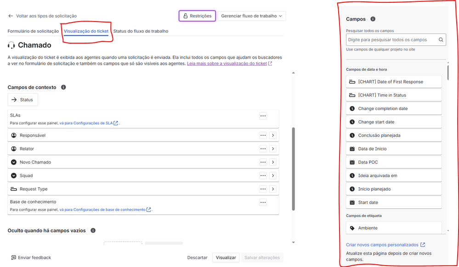
Task: Click the search magnifier icon in Campos search
Action: 441,40
